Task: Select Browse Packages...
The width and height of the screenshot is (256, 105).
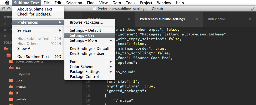Action: (x=90, y=22)
